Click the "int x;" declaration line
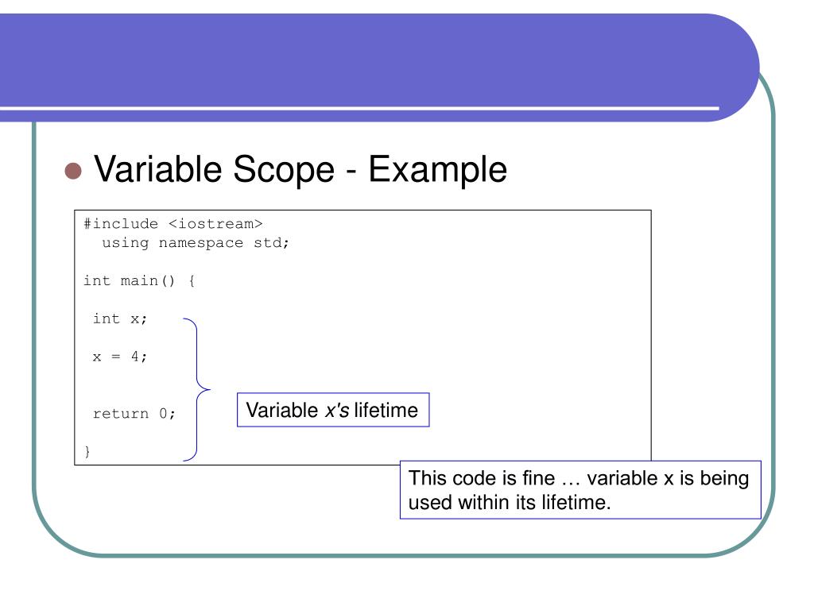This screenshot has width=814, height=610. [x=120, y=319]
